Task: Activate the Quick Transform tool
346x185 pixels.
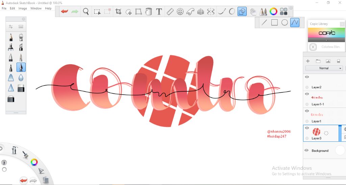Action: pyautogui.click(x=128, y=12)
